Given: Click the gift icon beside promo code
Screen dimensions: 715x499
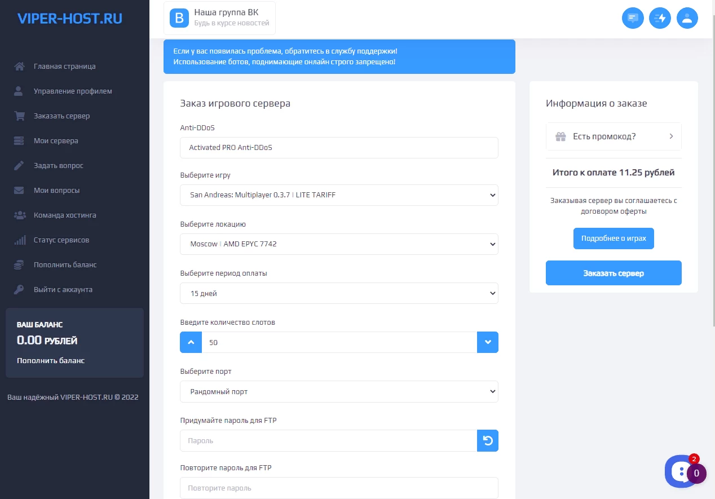Looking at the screenshot, I should point(560,136).
